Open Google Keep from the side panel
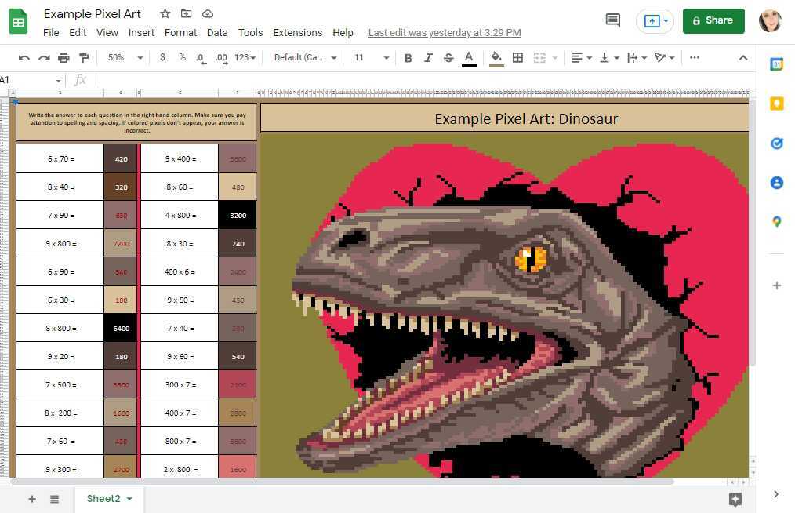Image resolution: width=795 pixels, height=513 pixels. click(776, 104)
